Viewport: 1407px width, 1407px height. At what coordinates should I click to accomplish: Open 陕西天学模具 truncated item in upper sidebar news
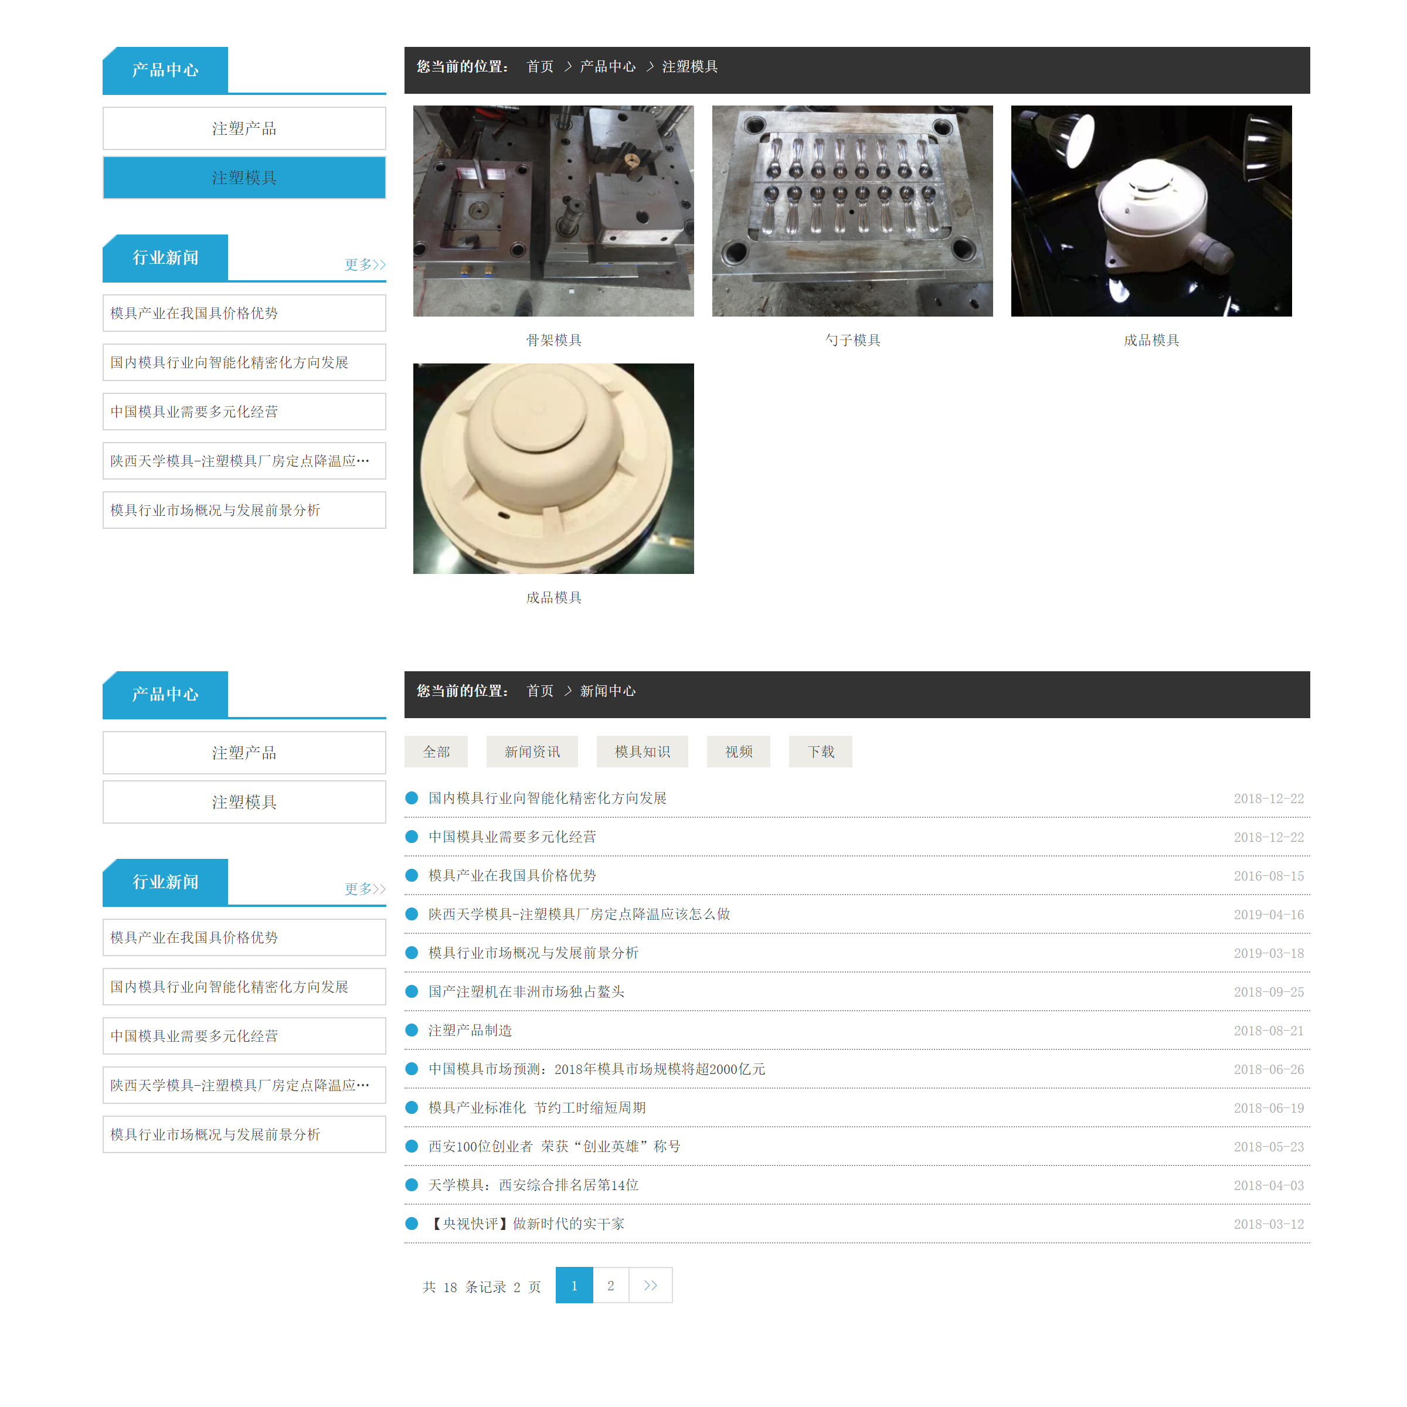244,461
